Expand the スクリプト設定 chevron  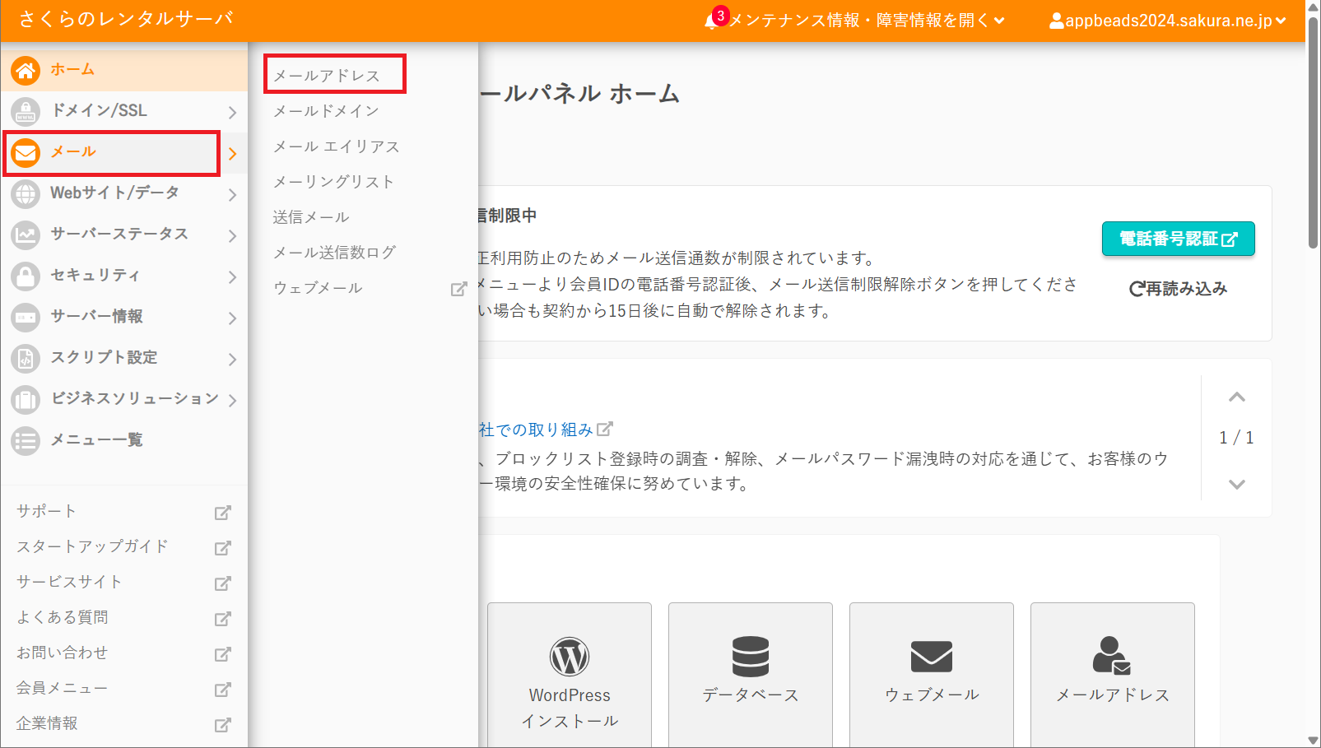click(233, 359)
